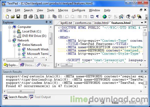Expand the Local Disk (C:) node

[x=14, y=32]
